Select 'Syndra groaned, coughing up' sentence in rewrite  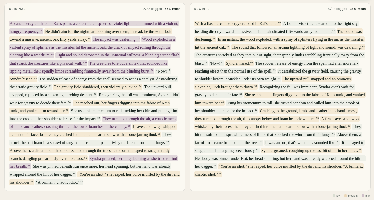click(311, 150)
